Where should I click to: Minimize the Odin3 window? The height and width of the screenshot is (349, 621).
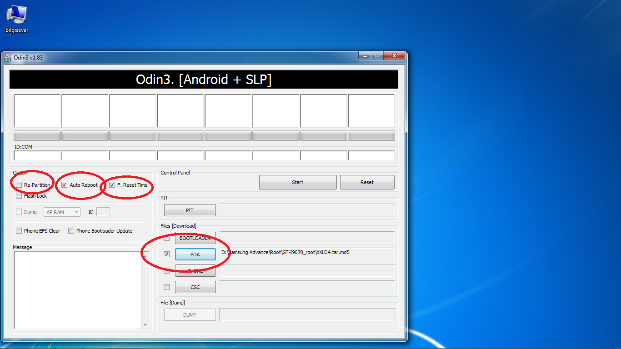(365, 55)
